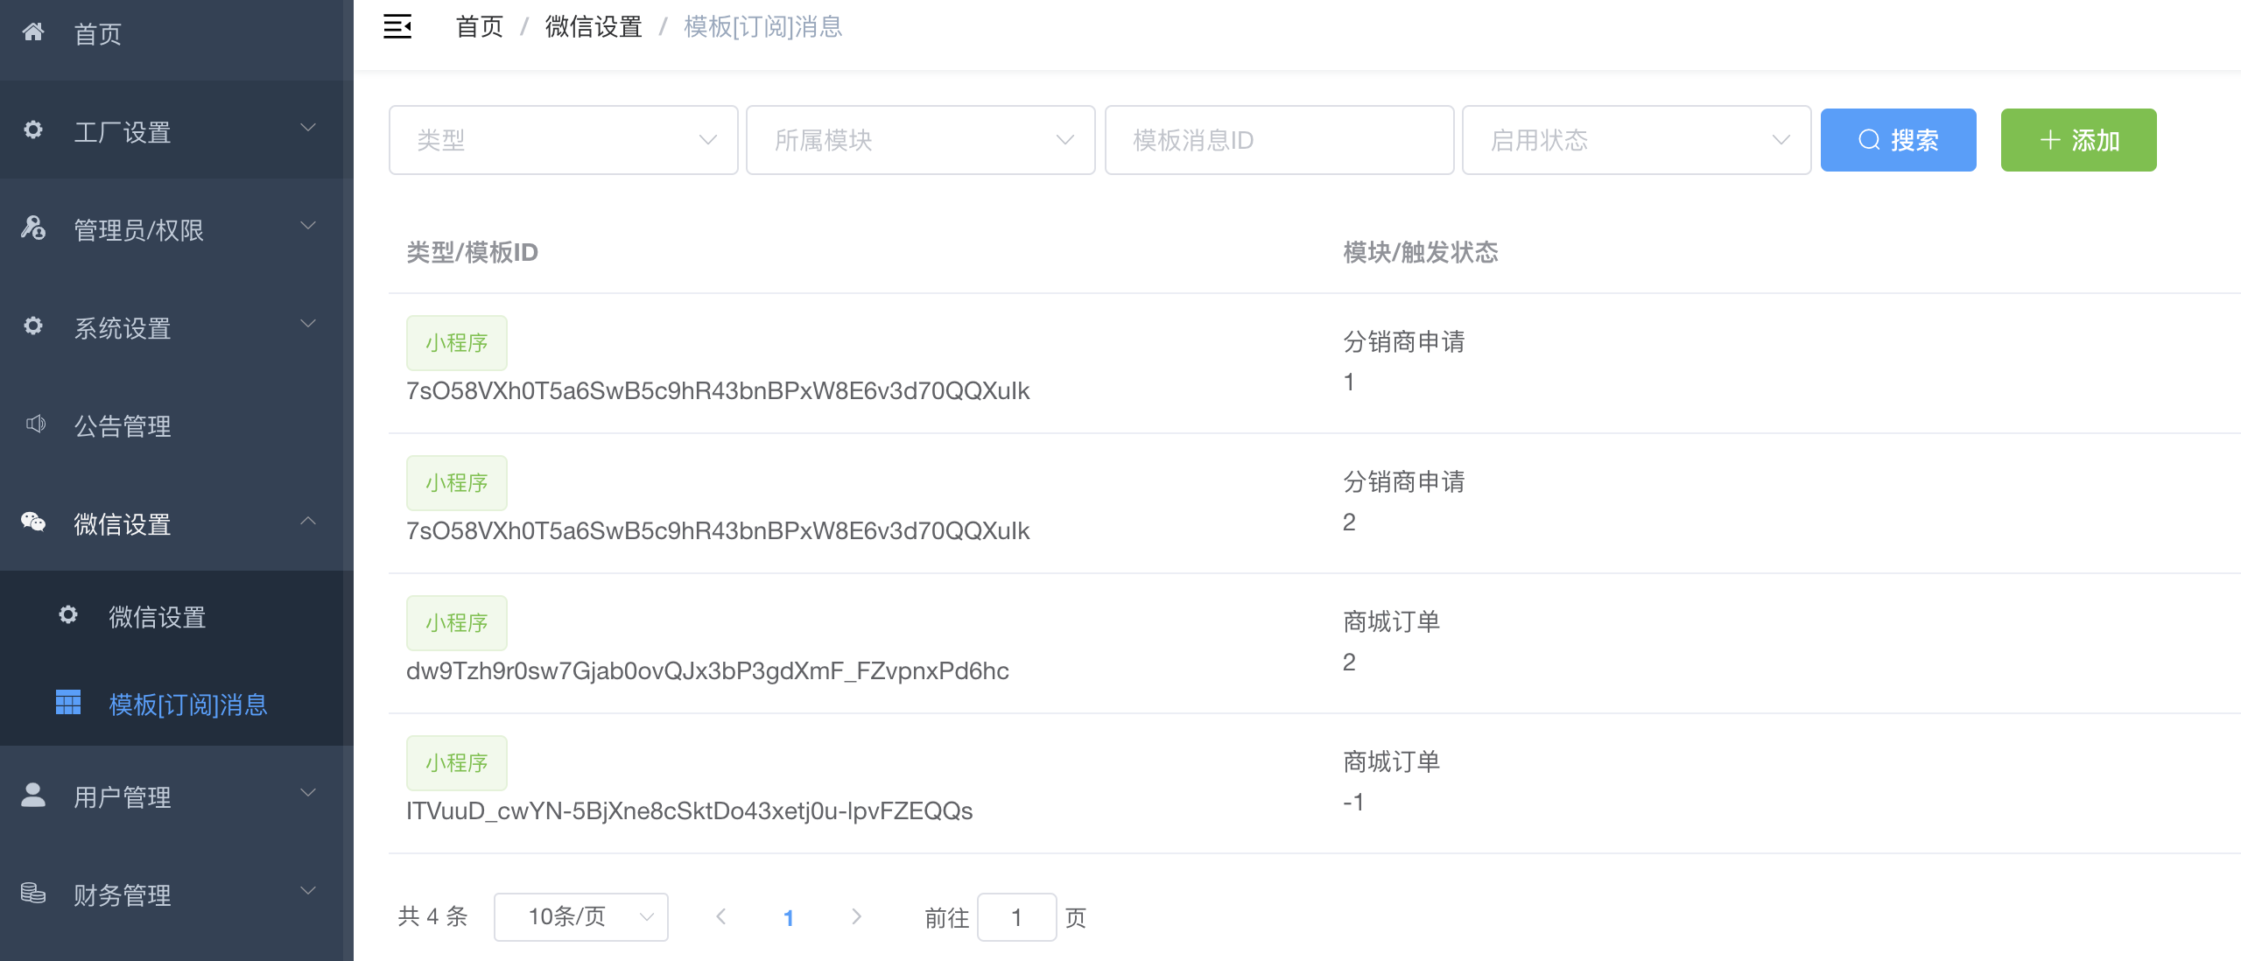Click the person icon beside 用户管理
Screen dimensions: 2241x961
33,795
